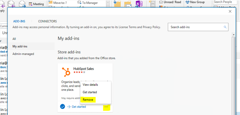The image size is (240, 115).
Task: Click the Search People box
Action: 225,2
